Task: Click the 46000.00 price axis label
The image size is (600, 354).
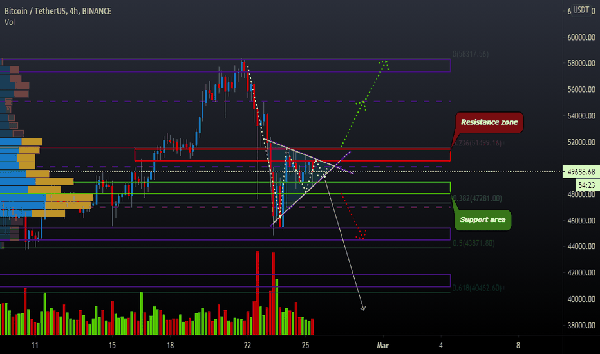Action: (581, 220)
